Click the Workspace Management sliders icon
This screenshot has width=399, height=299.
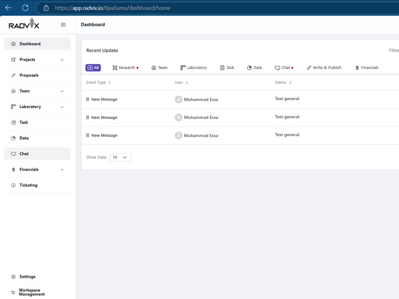point(13,292)
